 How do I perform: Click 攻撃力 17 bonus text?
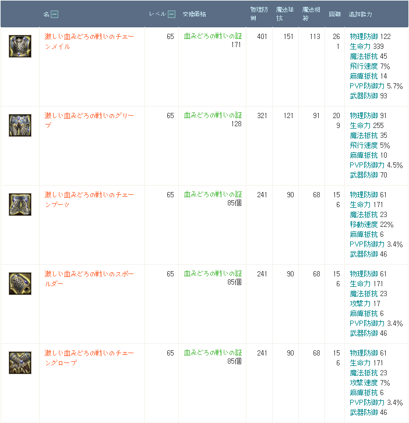[x=365, y=304]
